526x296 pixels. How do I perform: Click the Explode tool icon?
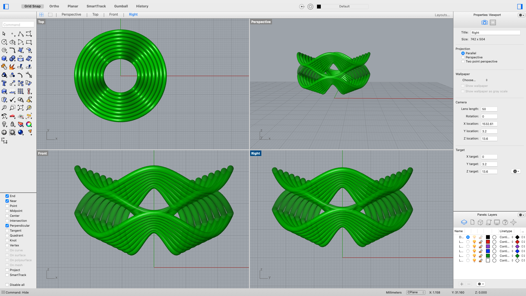[12, 67]
